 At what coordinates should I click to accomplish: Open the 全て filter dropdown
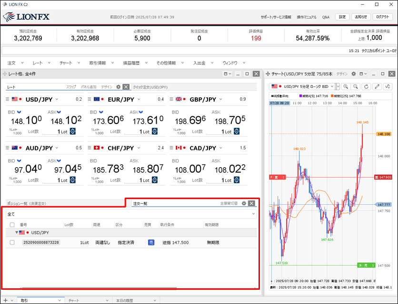pos(253,214)
